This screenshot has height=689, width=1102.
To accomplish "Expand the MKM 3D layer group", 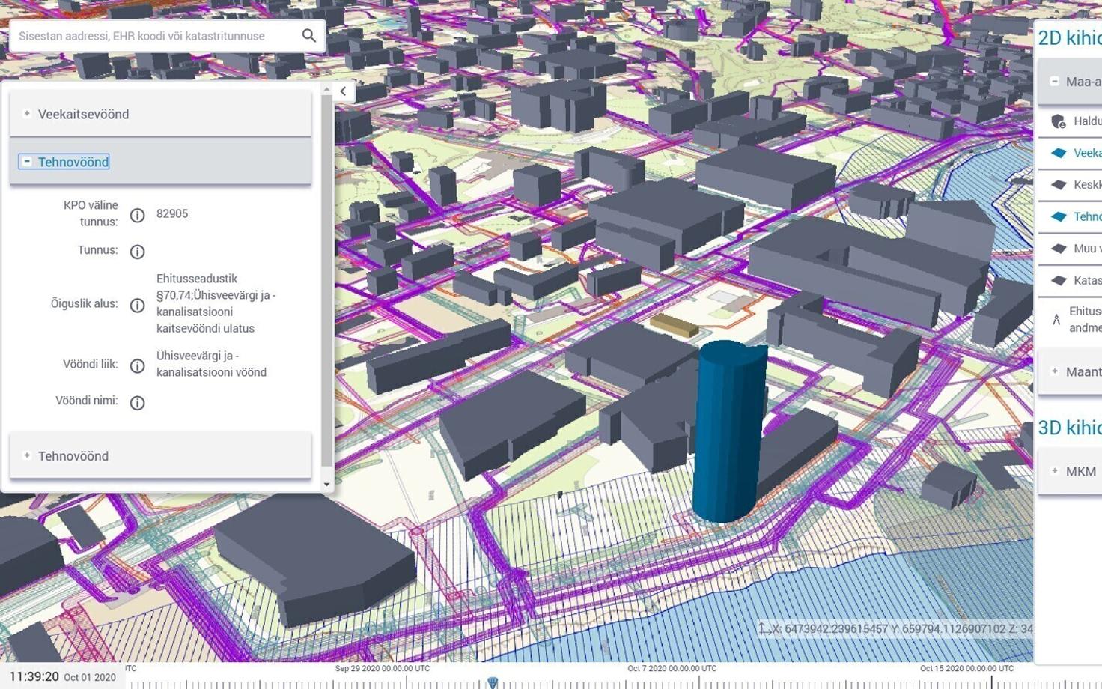I will tap(1055, 471).
